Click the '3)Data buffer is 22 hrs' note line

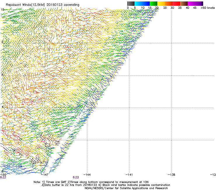[106, 185]
